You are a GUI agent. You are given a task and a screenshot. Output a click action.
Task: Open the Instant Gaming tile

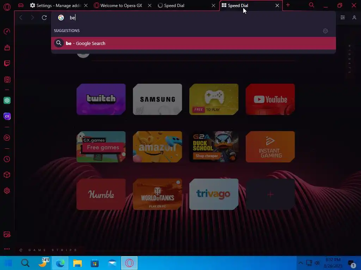[270, 147]
